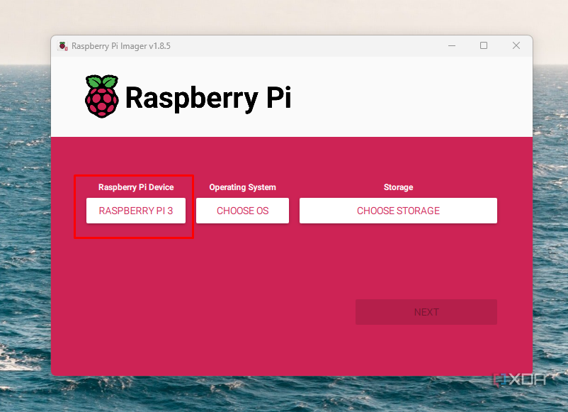Click the 'Storage' label
The height and width of the screenshot is (412, 568).
pos(398,187)
